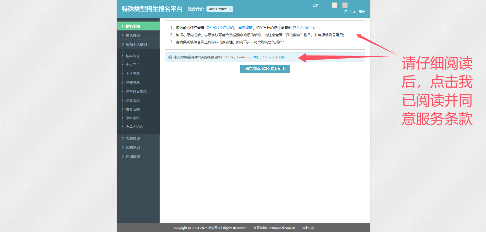Open 帮助中心 in the footer

(x=308, y=228)
